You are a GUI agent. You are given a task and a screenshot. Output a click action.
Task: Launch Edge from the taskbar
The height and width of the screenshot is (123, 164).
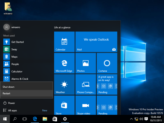[35, 119]
